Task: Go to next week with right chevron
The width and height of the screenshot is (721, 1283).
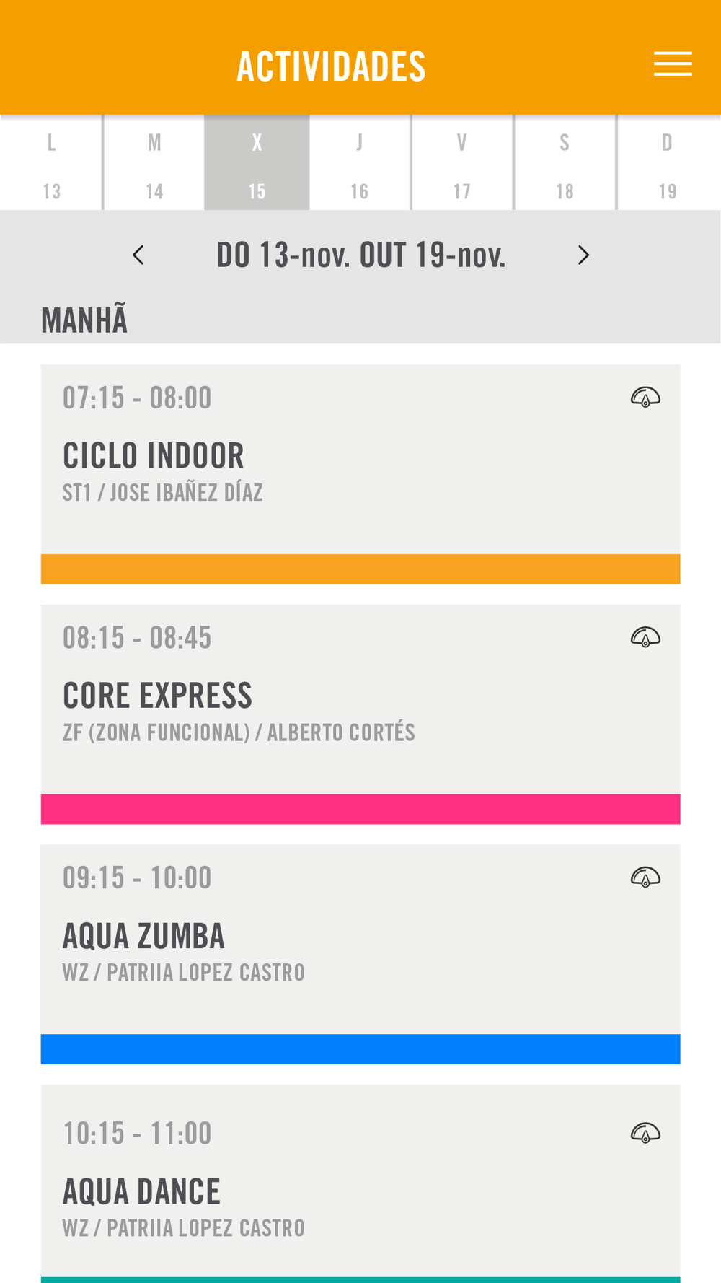Action: coord(583,255)
